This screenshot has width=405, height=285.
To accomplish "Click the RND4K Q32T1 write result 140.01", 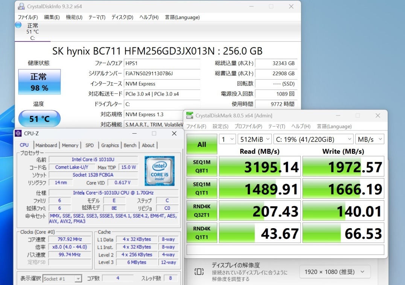I will pos(343,210).
